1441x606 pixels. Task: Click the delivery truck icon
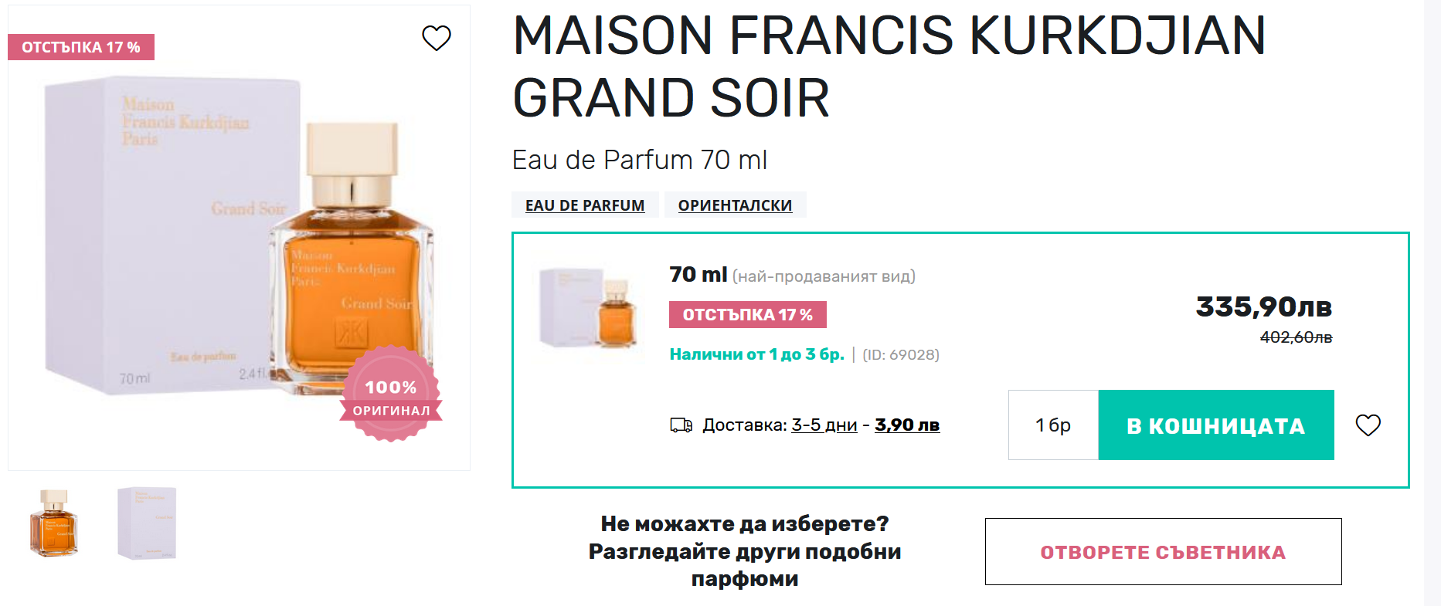681,425
